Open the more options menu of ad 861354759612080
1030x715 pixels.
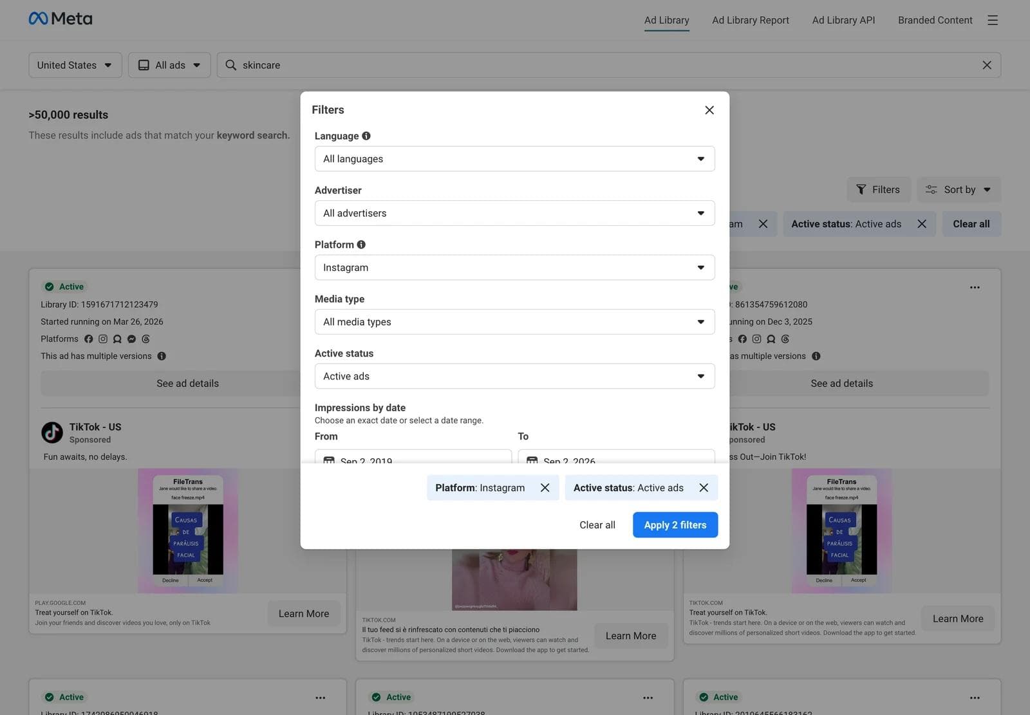coord(975,287)
